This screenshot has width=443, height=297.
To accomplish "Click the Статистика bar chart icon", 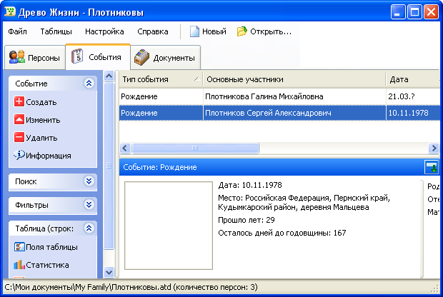I will point(19,265).
